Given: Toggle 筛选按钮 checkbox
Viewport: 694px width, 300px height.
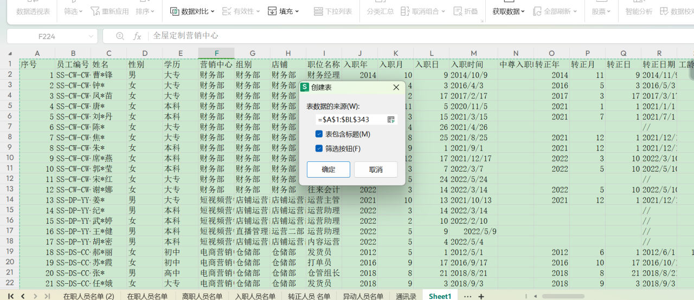Looking at the screenshot, I should click(x=319, y=148).
